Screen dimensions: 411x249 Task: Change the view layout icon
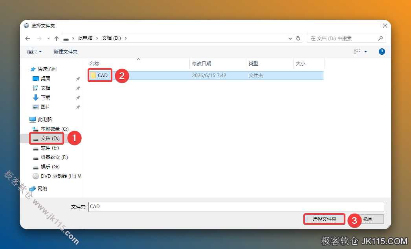coord(357,52)
